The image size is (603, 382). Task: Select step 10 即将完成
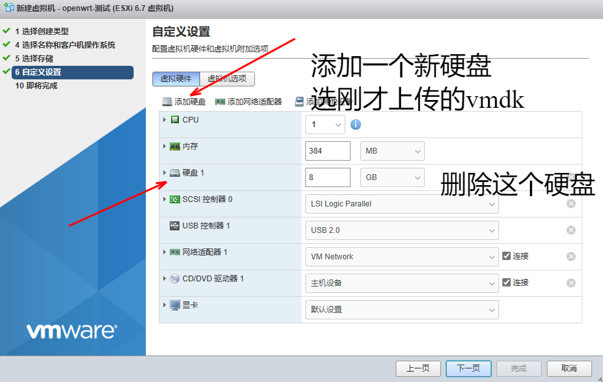(36, 86)
